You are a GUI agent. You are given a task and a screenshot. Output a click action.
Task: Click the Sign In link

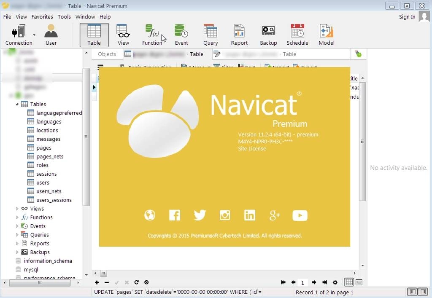[x=407, y=17]
